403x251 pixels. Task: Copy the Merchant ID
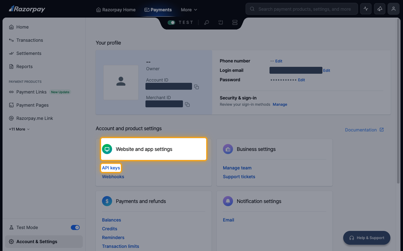pos(187,104)
